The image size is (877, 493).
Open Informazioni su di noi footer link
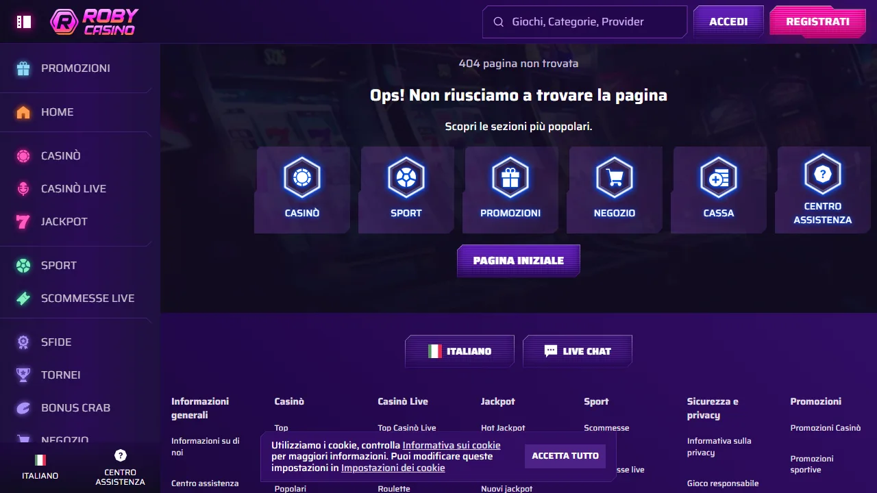(206, 446)
